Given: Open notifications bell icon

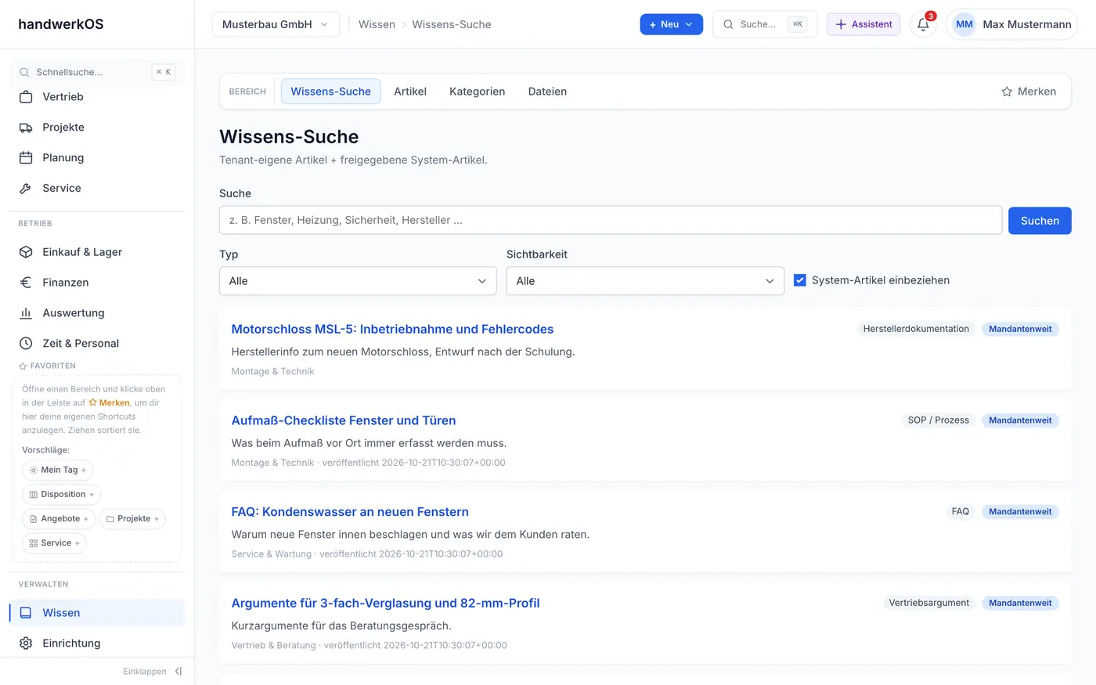Looking at the screenshot, I should tap(923, 24).
